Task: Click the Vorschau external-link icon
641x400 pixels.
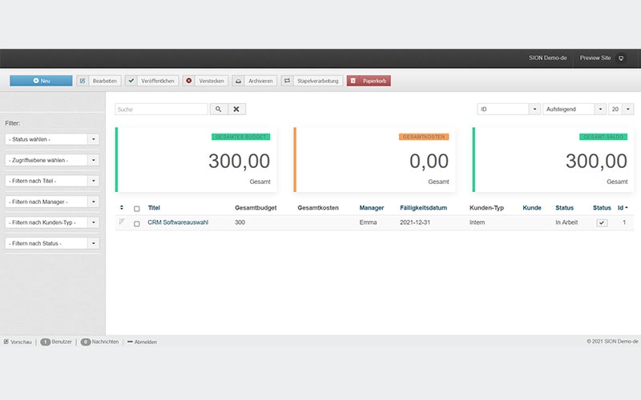Action: pyautogui.click(x=6, y=342)
